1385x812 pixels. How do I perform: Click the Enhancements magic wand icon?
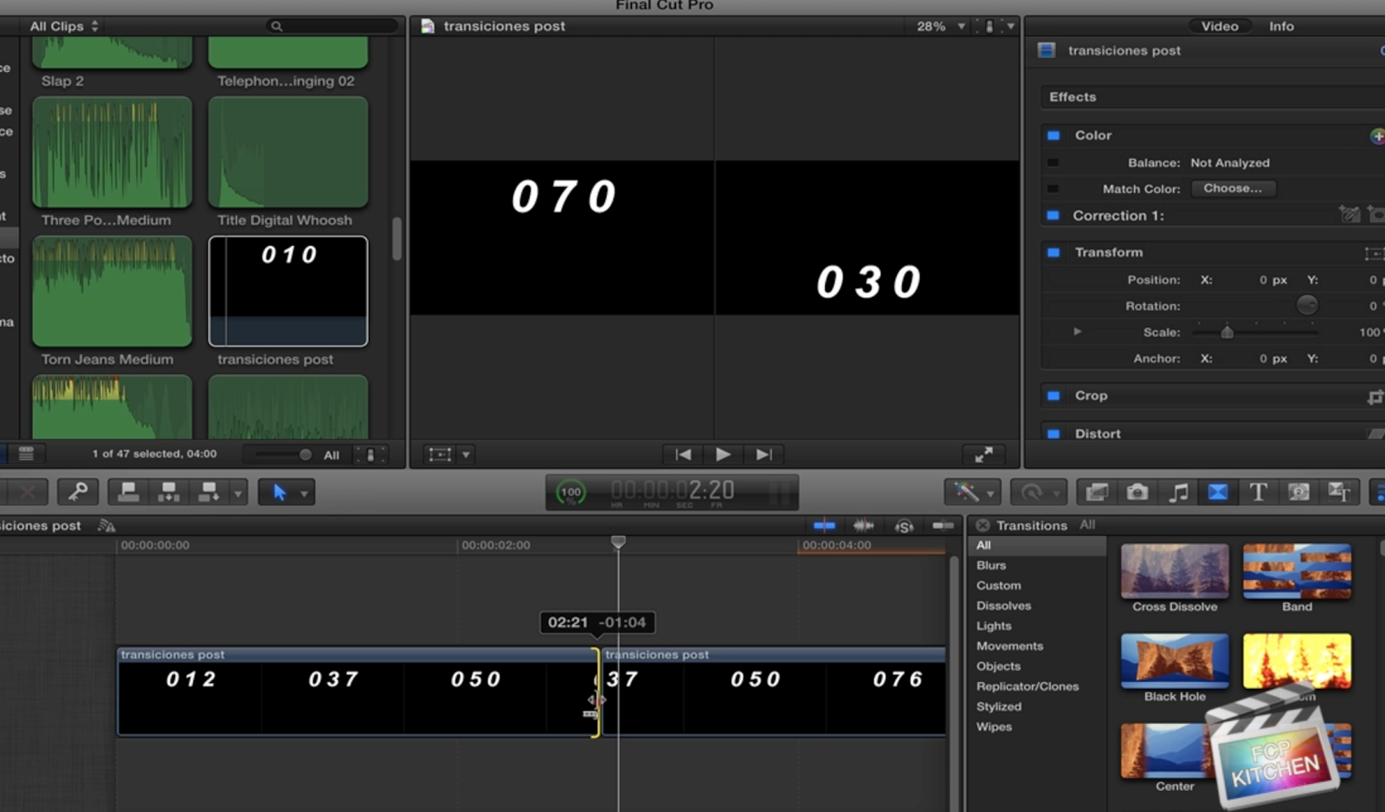[967, 492]
